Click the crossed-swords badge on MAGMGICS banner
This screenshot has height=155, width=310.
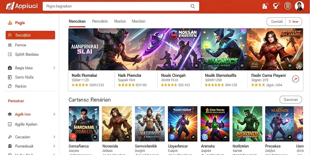[242, 65]
